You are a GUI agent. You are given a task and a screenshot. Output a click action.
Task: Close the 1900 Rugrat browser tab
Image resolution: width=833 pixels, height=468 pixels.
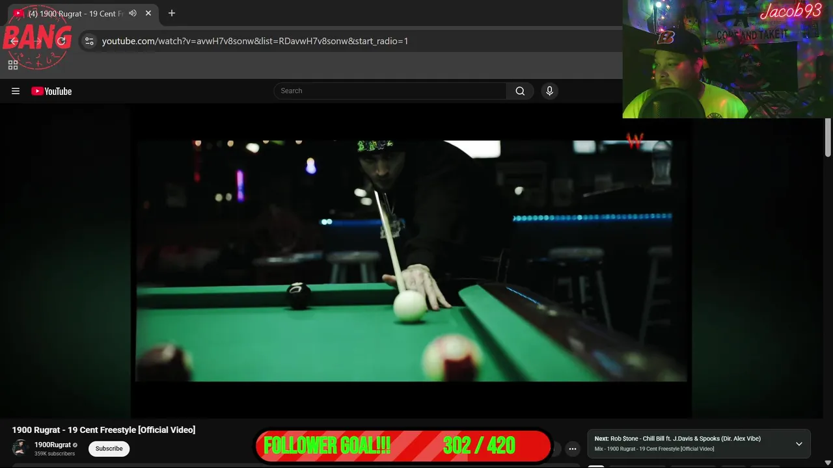click(x=148, y=13)
